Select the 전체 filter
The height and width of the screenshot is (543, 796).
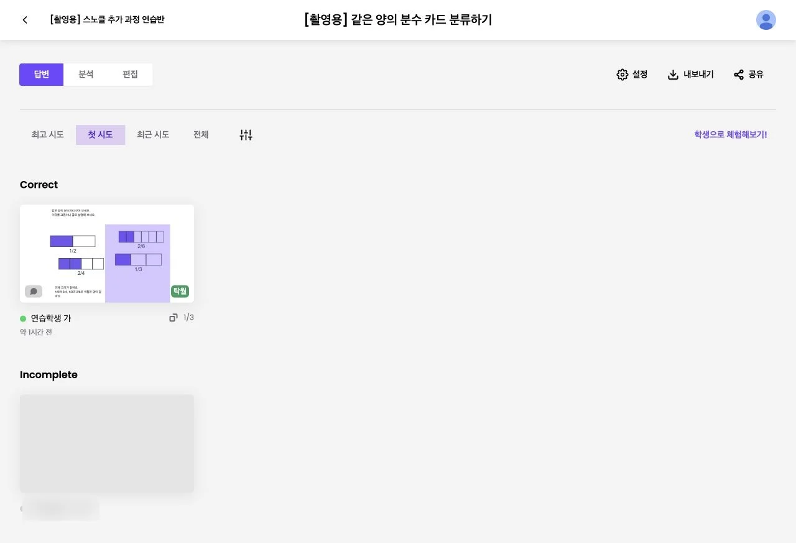(201, 135)
